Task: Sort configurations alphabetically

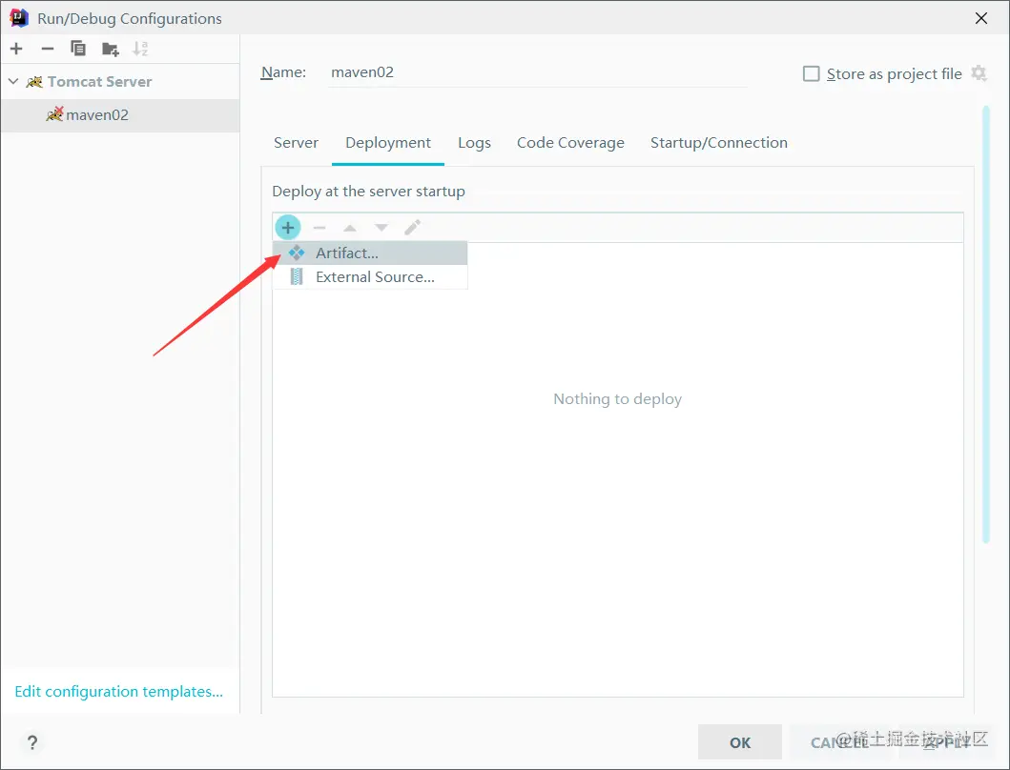Action: [140, 49]
